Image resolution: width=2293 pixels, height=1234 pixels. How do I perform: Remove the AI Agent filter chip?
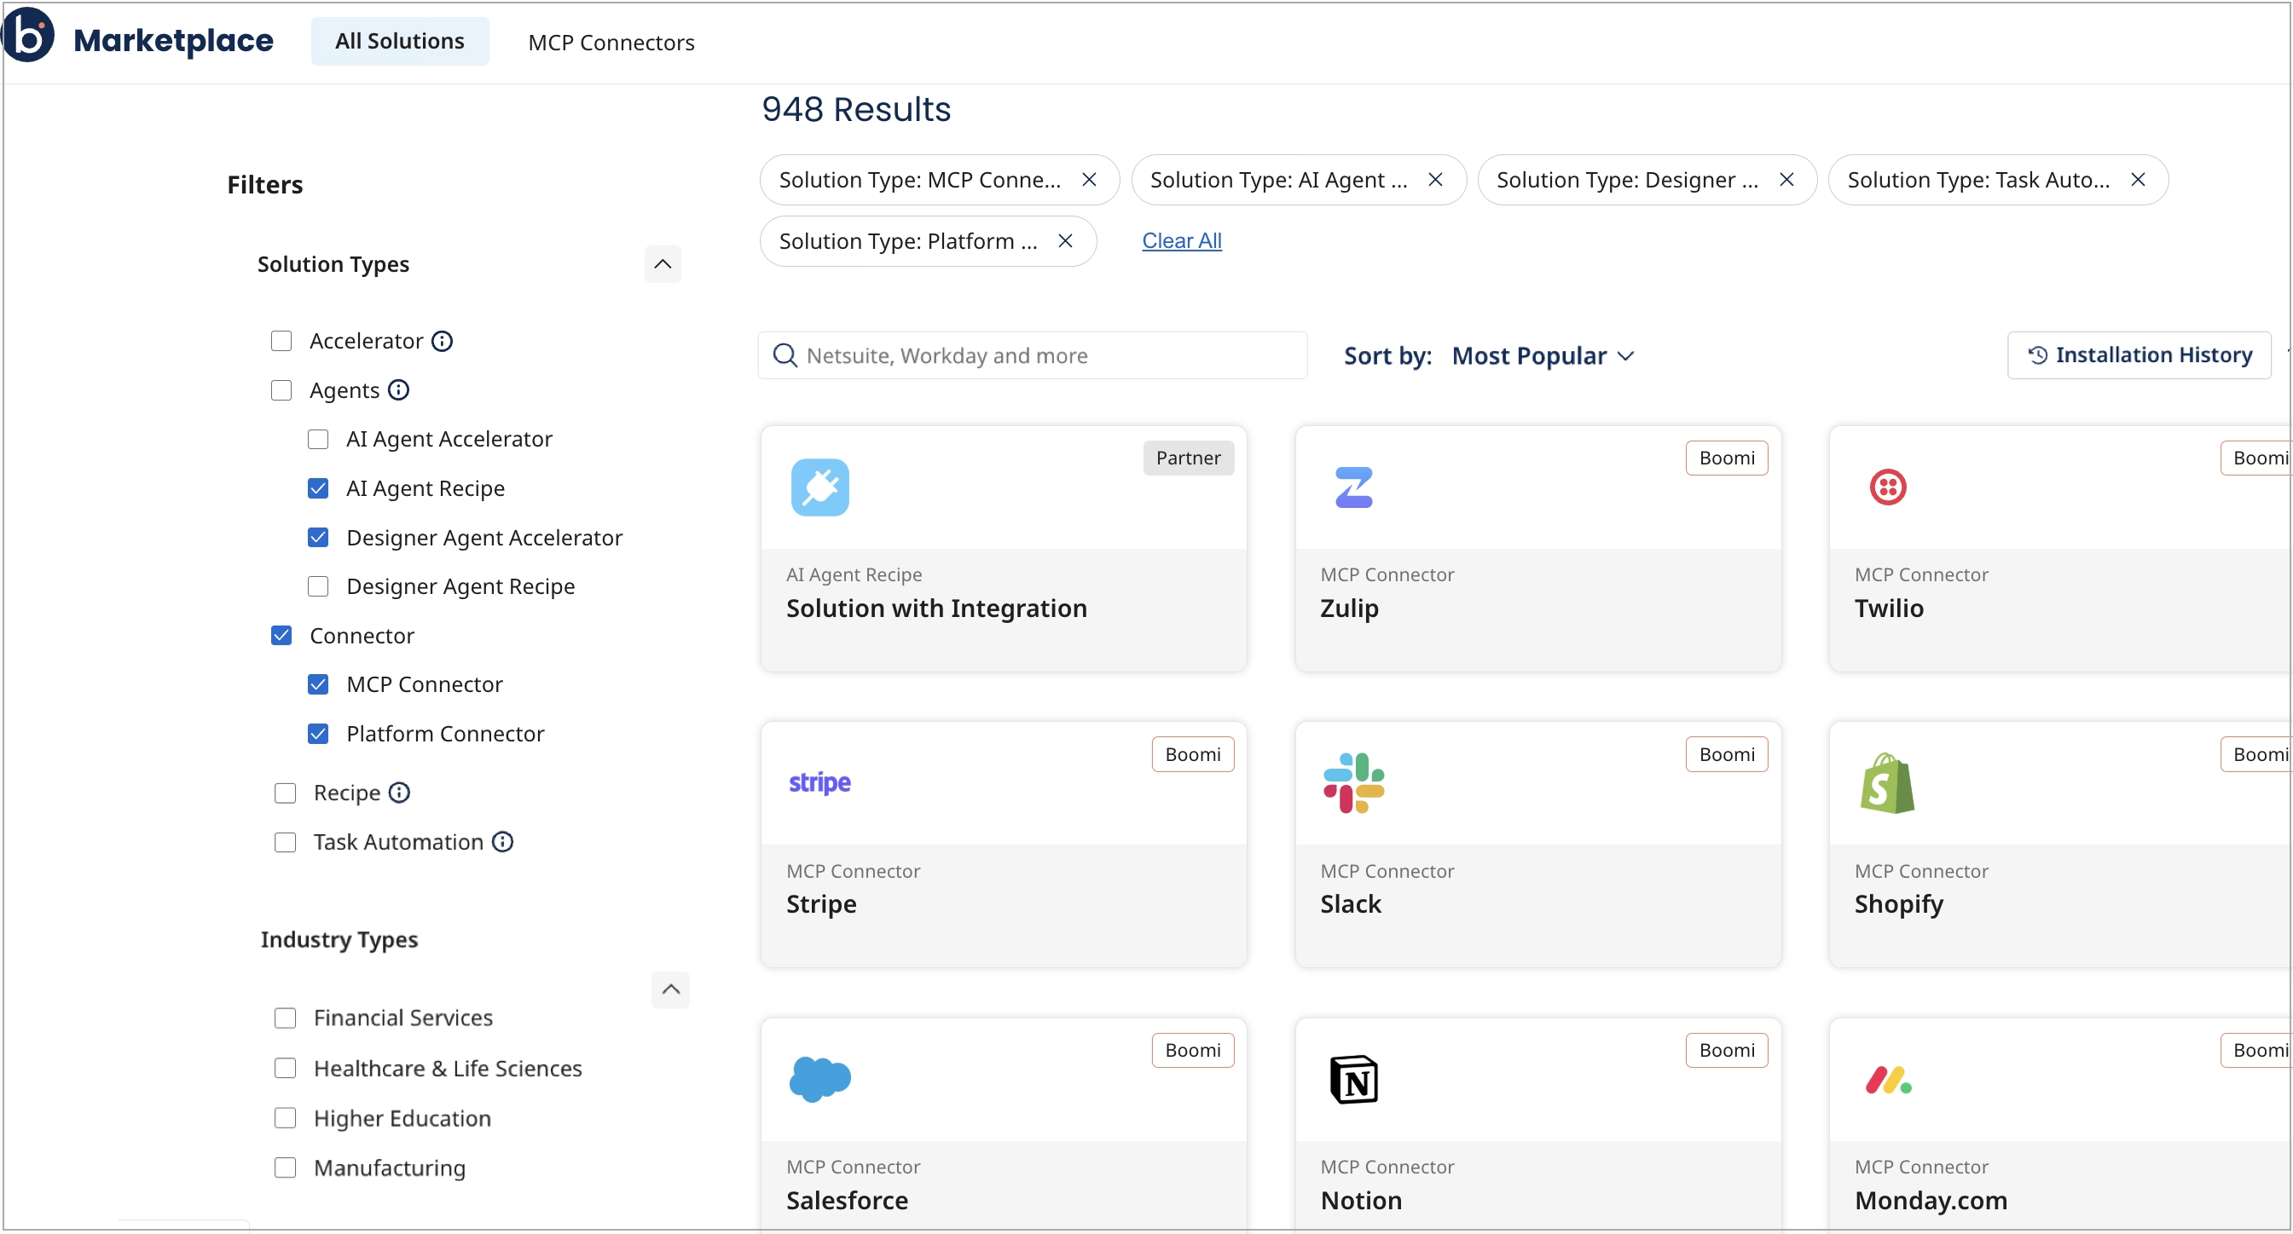1435,180
